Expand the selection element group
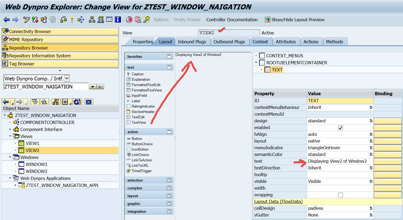 click(169, 180)
